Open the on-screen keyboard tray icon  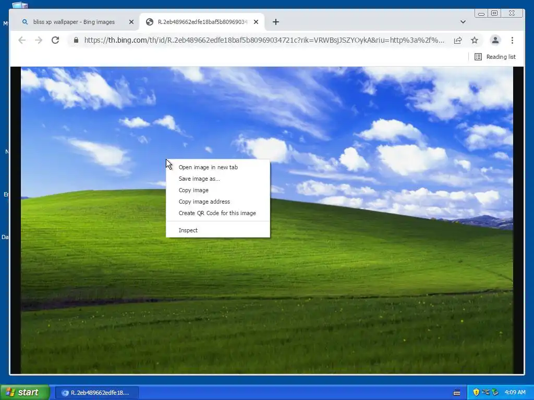click(457, 393)
